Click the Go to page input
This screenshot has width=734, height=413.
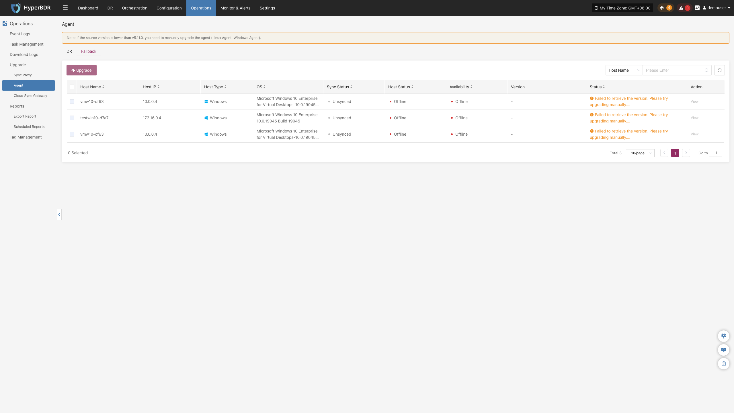point(716,153)
